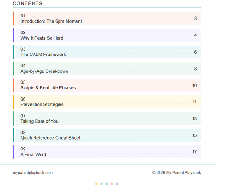The height and width of the screenshot is (190, 236).
Task: Open "Why It Feels So Hard" chapter entry
Action: pos(108,35)
